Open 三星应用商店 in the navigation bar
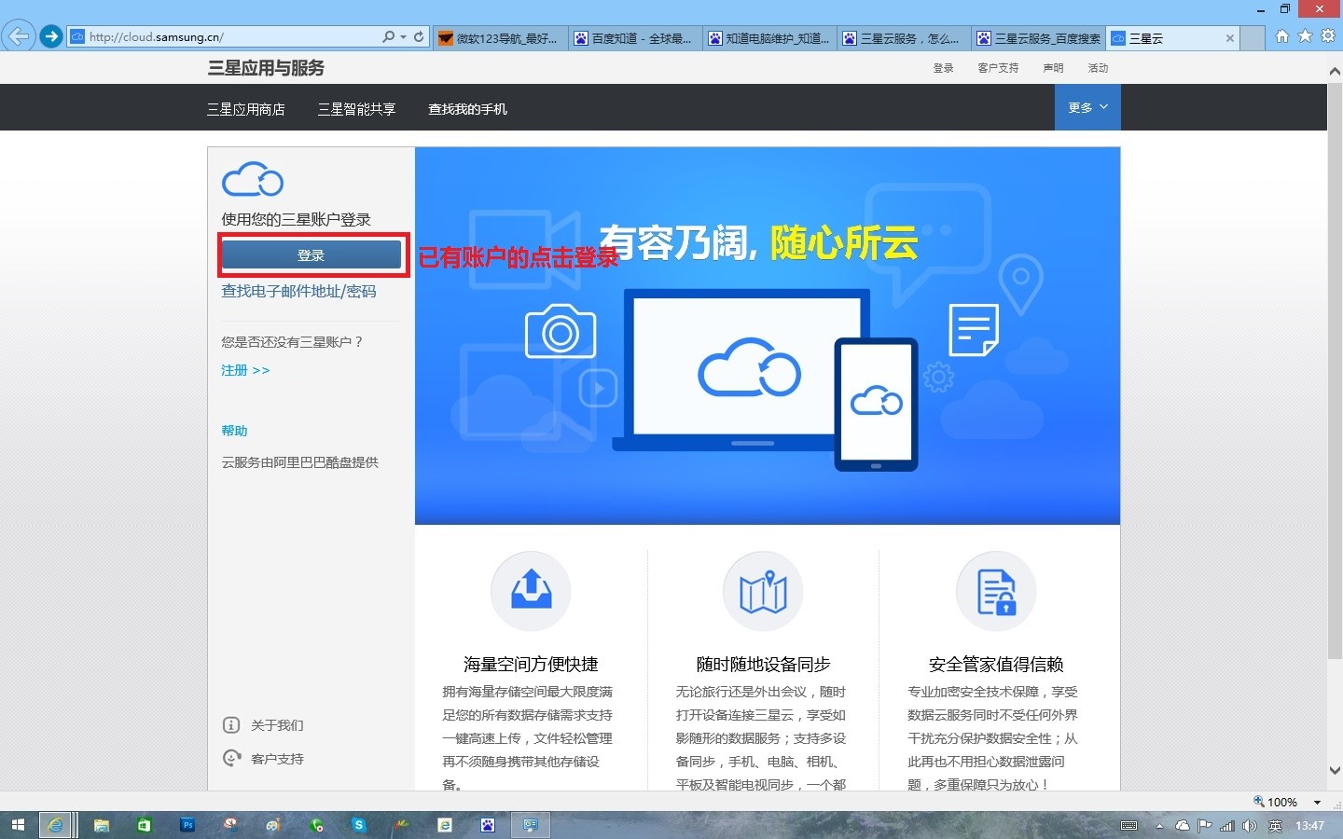The width and height of the screenshot is (1343, 839). (246, 109)
